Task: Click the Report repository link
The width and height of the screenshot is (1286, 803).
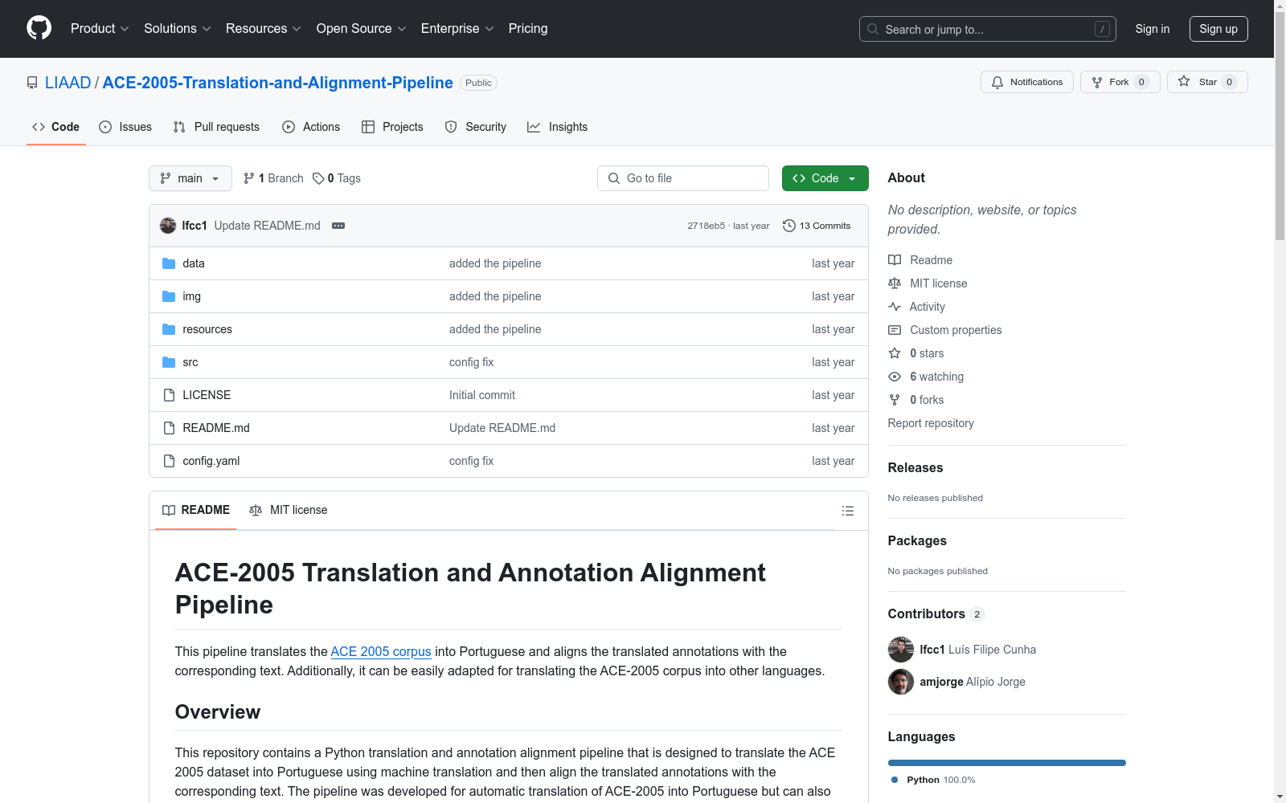Action: (931, 423)
